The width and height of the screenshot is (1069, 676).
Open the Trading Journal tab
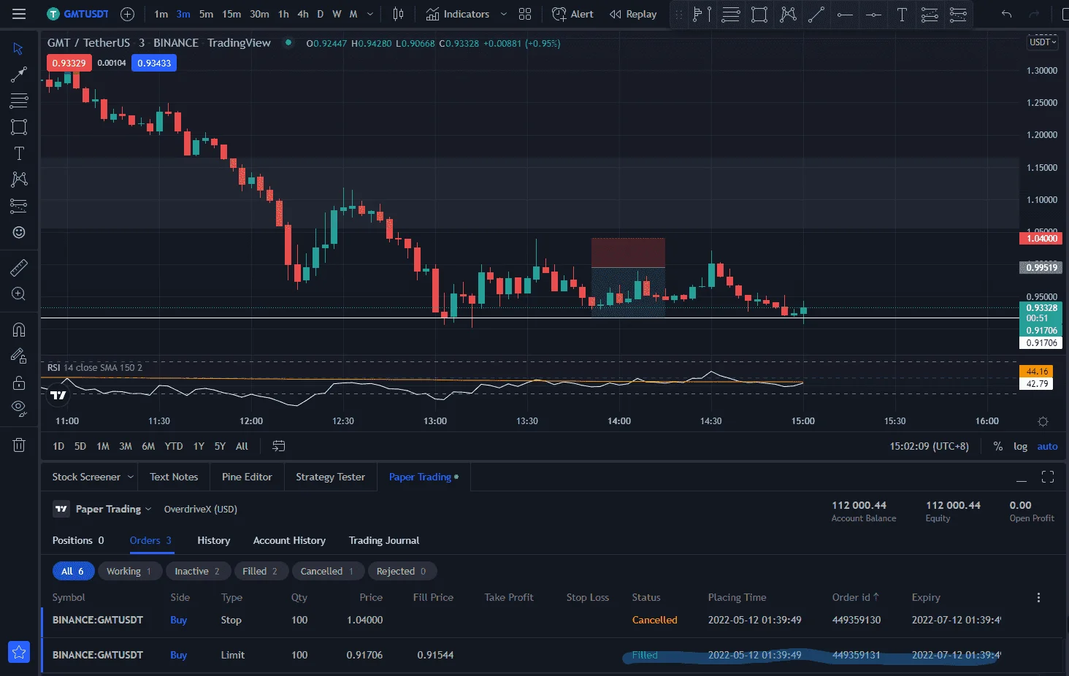pos(384,540)
